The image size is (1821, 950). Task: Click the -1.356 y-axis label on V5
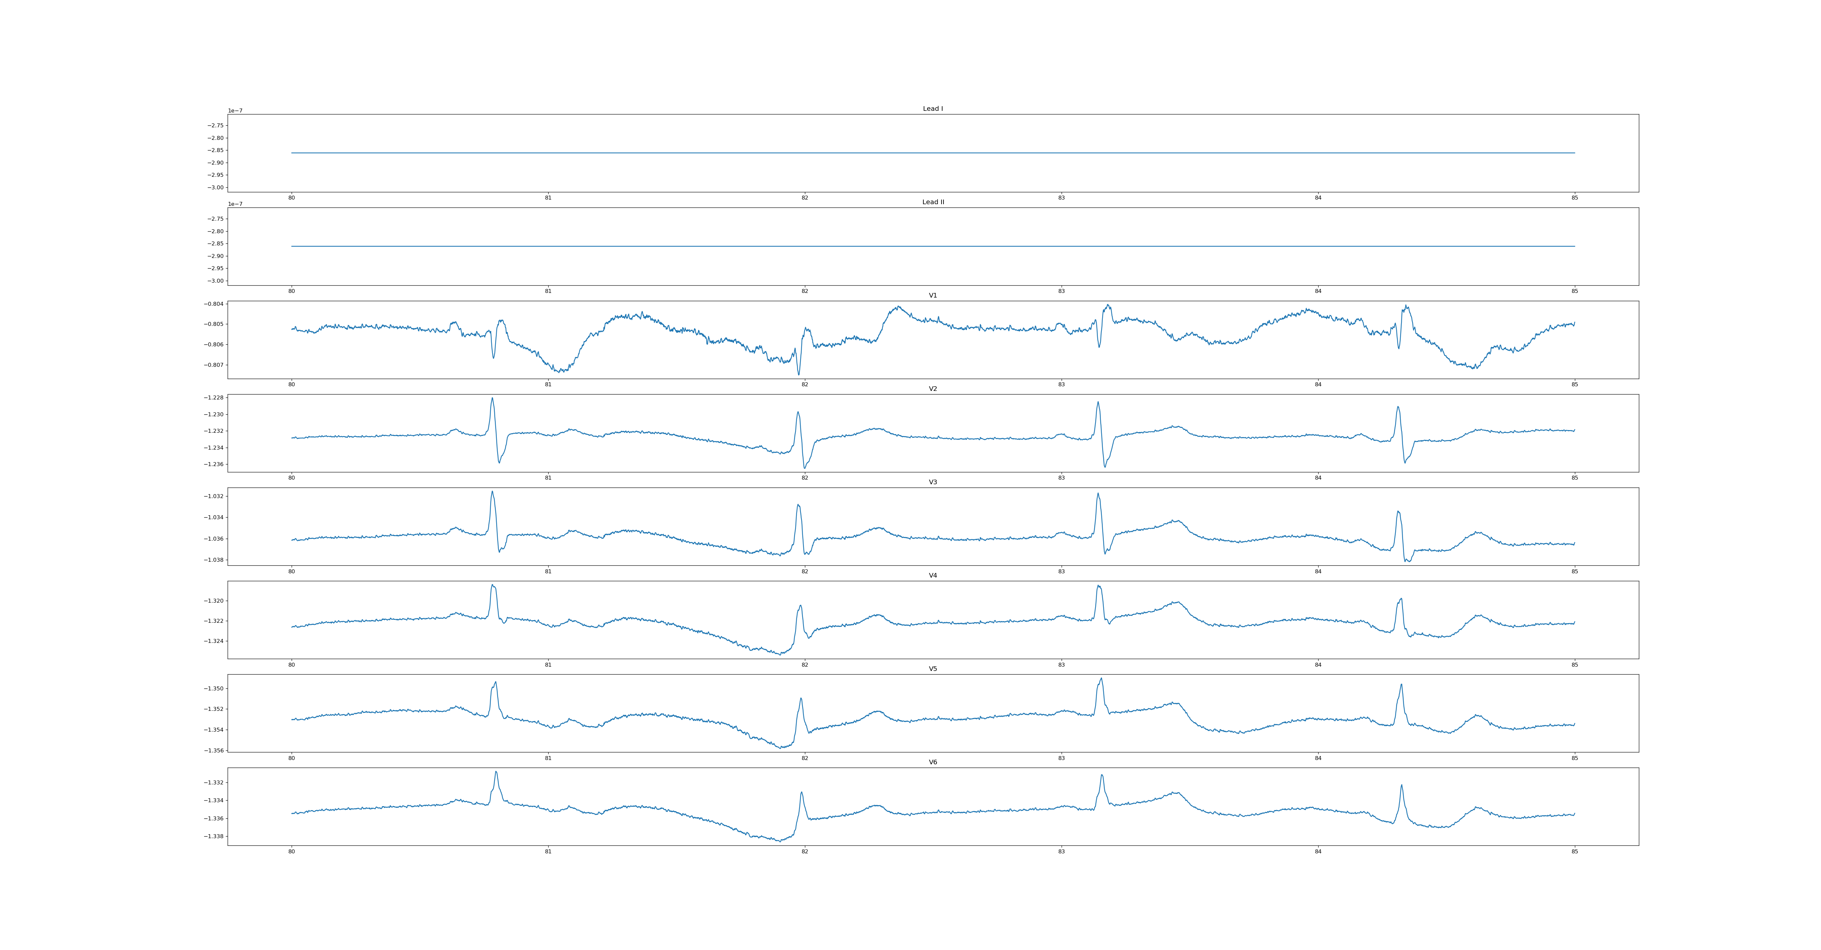pos(213,750)
